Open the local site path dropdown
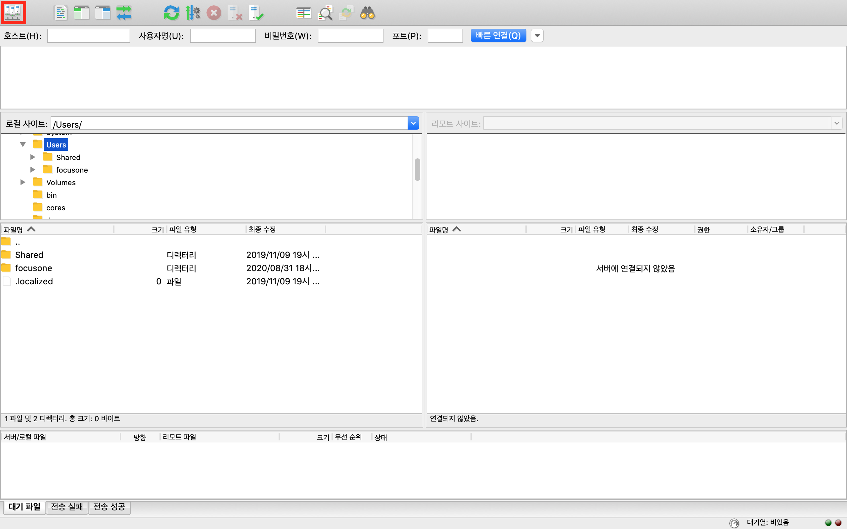The image size is (847, 529). click(x=413, y=123)
